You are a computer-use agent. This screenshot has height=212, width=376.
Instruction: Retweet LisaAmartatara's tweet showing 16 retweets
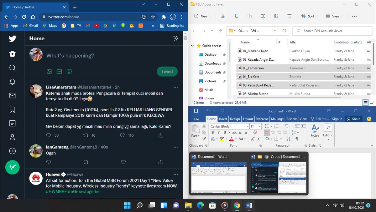pos(86,135)
